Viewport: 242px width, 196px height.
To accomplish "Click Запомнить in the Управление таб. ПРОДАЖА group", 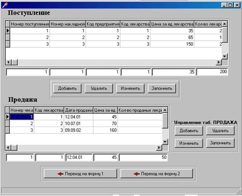I will 220,143.
